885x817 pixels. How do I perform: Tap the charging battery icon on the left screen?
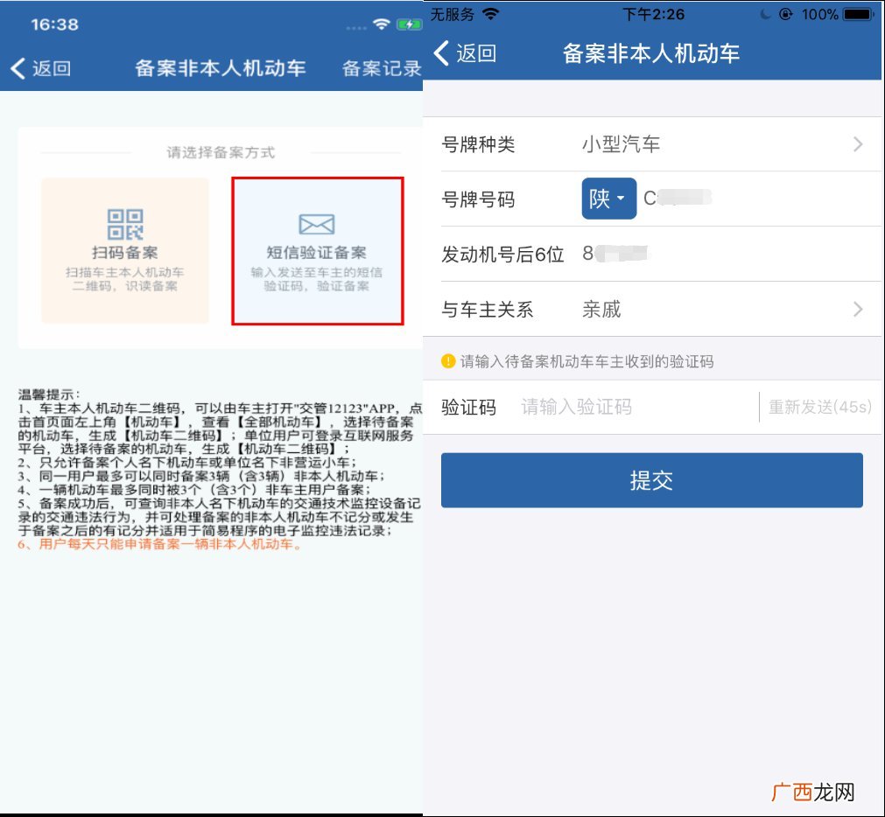coord(409,24)
